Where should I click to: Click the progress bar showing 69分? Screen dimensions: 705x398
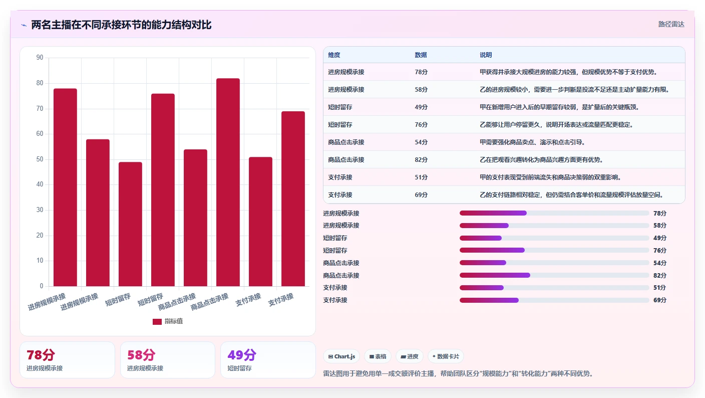click(554, 300)
